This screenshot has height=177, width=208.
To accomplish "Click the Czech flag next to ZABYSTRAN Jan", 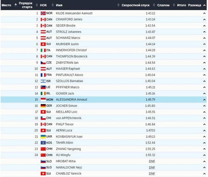I will 43,63.
